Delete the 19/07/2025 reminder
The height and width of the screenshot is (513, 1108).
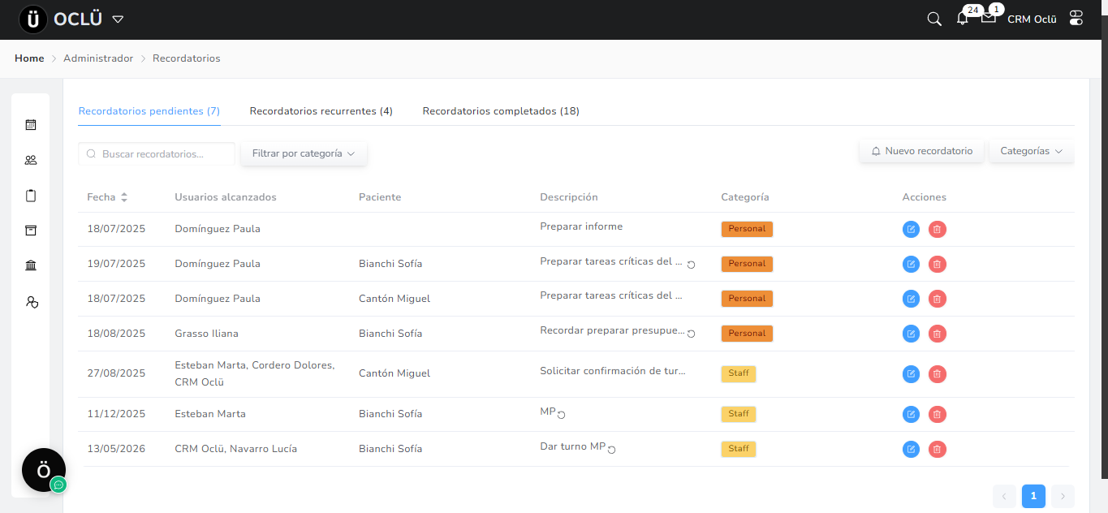click(x=938, y=265)
